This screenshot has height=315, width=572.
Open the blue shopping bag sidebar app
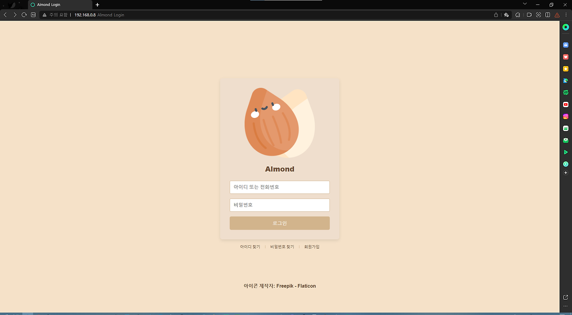566,45
